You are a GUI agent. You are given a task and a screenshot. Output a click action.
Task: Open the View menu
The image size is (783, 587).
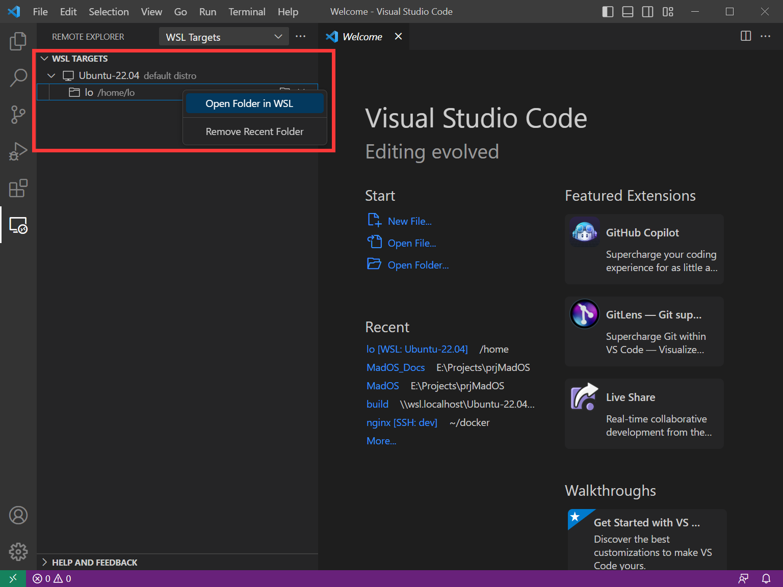(x=151, y=12)
